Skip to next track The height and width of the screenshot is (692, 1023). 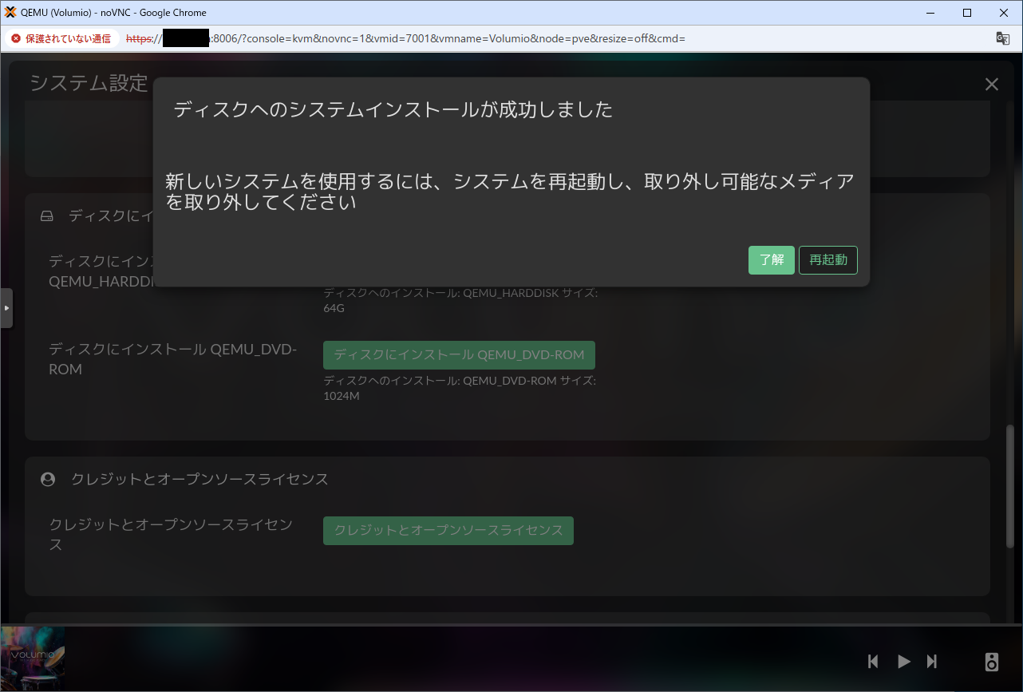pyautogui.click(x=932, y=661)
